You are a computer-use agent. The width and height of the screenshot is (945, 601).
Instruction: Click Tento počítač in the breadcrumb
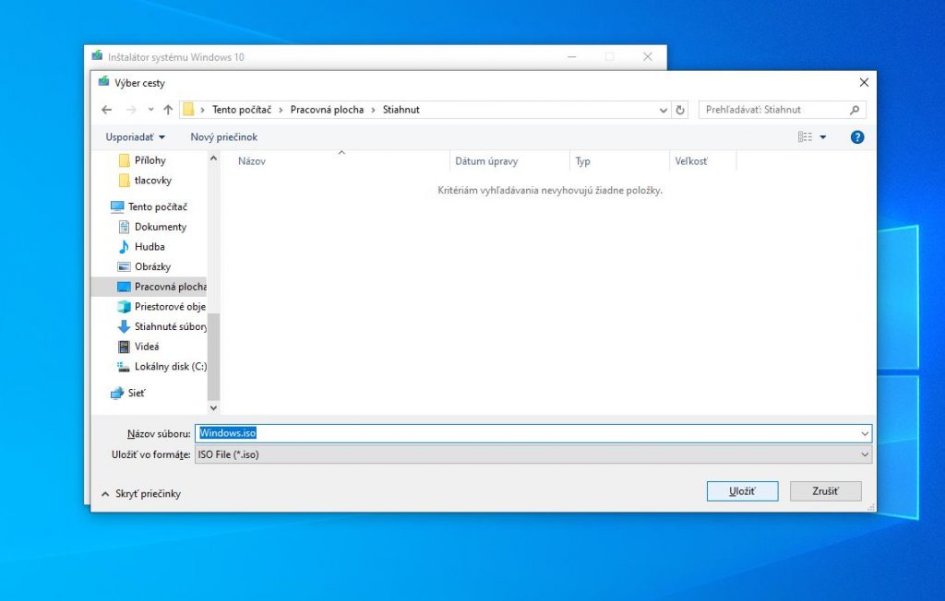(x=242, y=110)
